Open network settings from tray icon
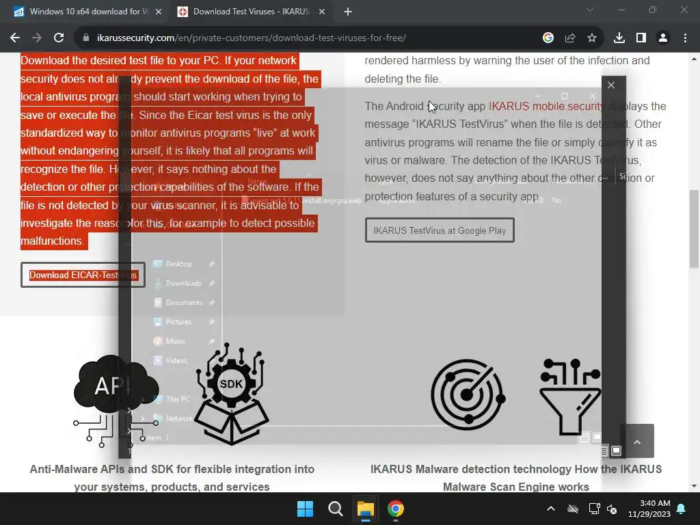Viewport: 700px width, 525px height. pos(594,509)
